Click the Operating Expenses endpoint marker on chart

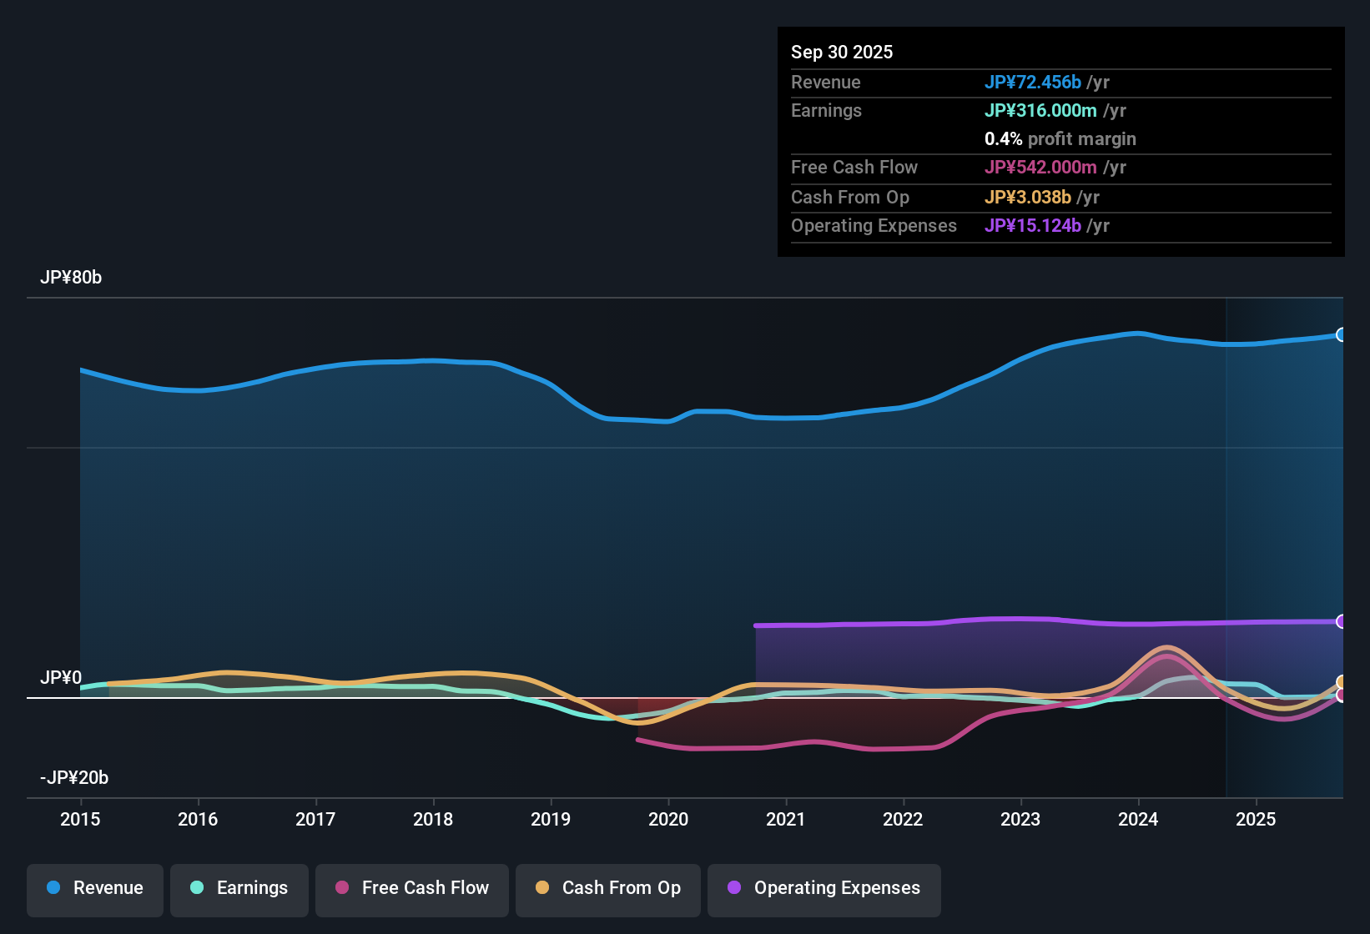(x=1341, y=621)
